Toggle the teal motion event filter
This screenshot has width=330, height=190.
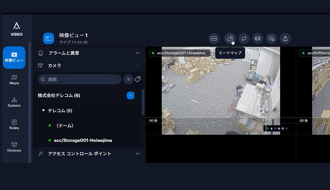pyautogui.click(x=268, y=129)
